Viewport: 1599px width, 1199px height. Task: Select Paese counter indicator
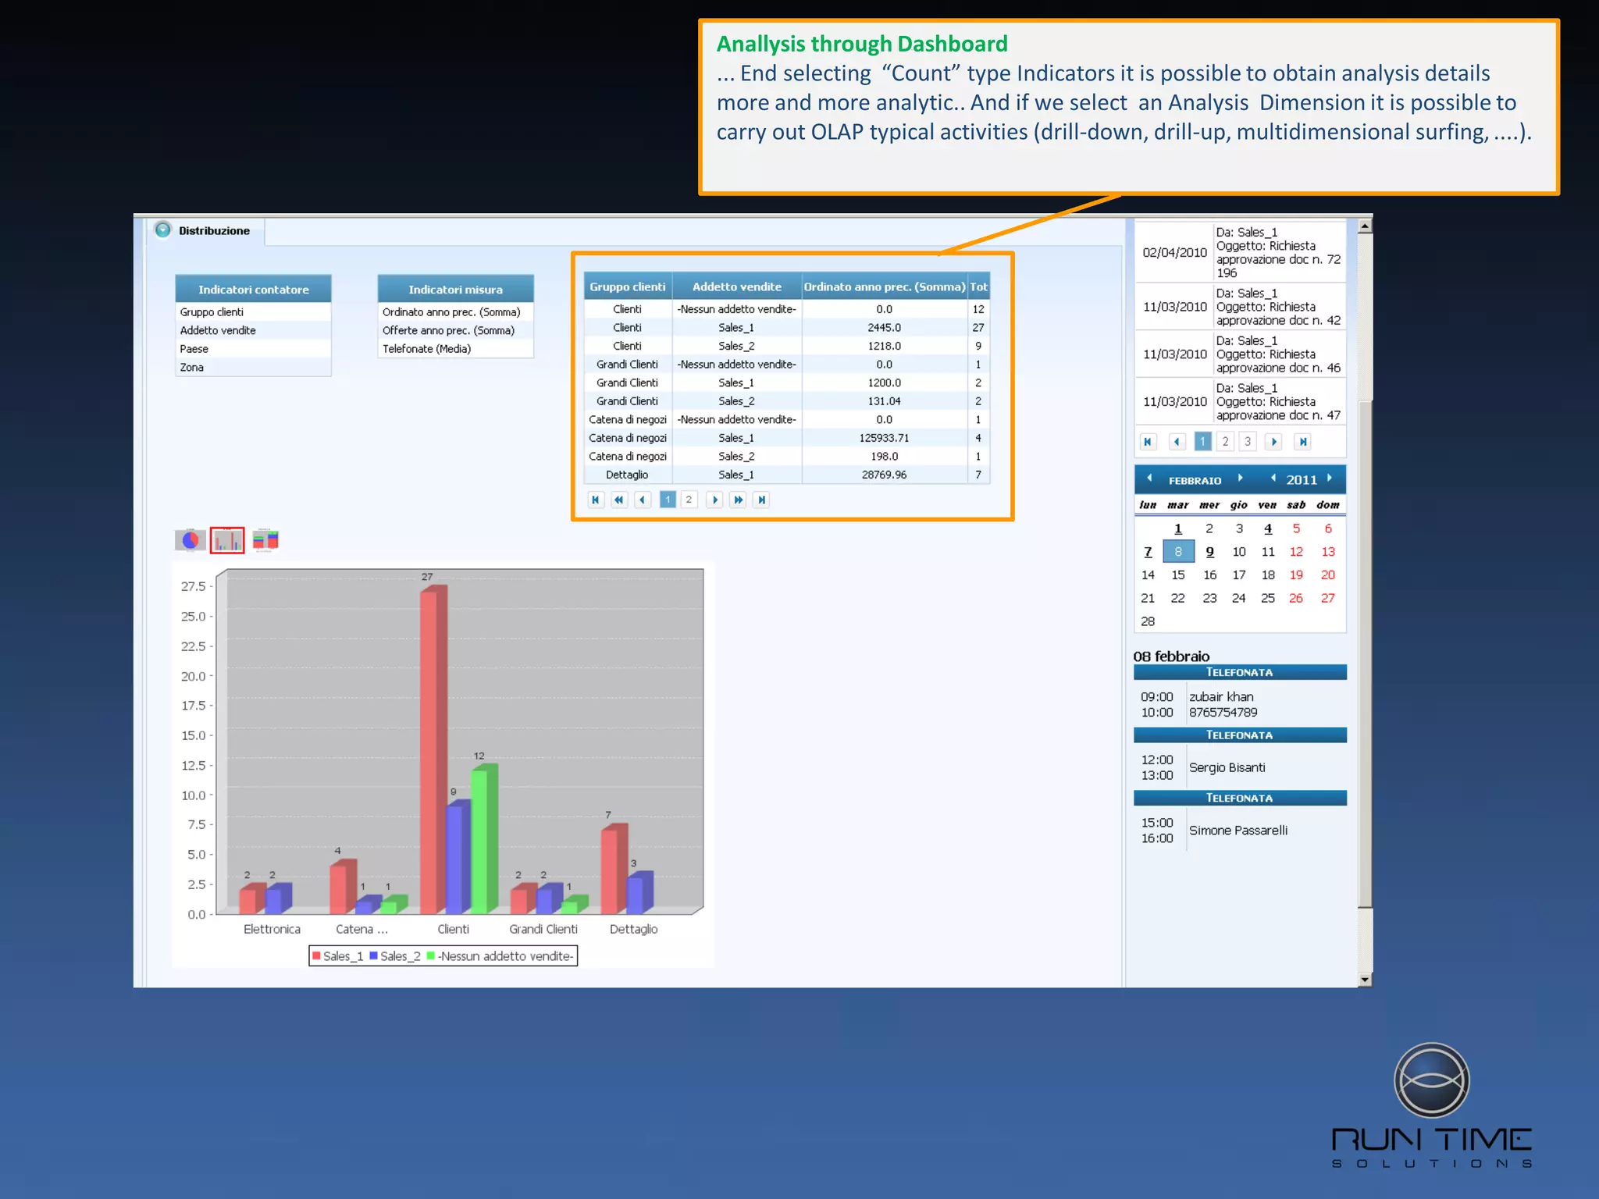click(x=253, y=349)
